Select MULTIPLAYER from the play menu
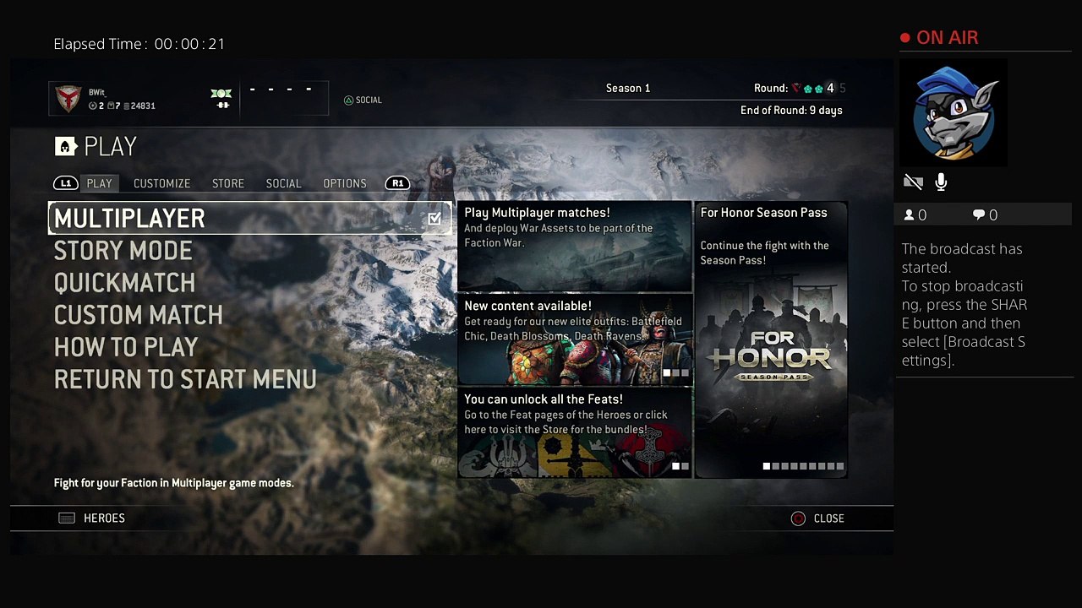Screen dimensions: 1082x608 (x=250, y=219)
